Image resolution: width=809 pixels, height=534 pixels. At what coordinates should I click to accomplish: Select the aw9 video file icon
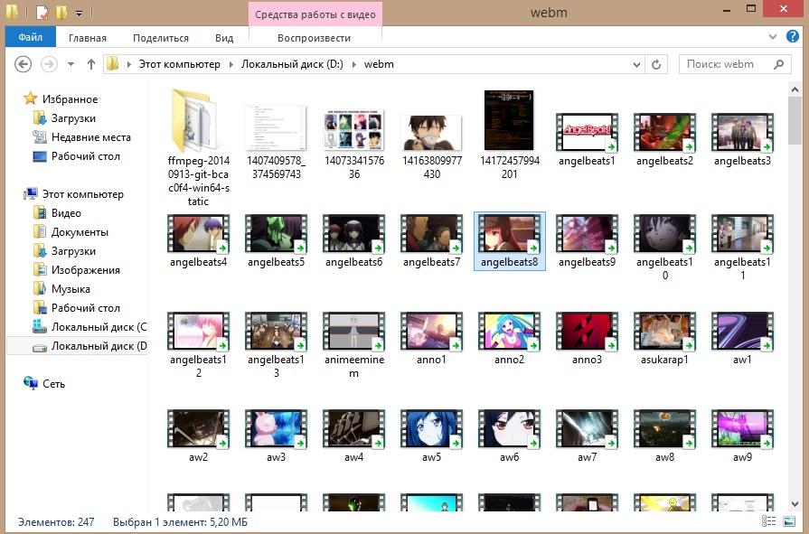[x=742, y=429]
